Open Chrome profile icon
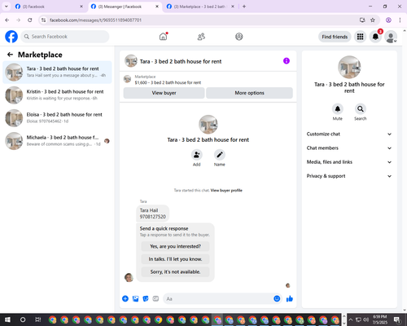This screenshot has height=326, width=407. tap(388, 20)
